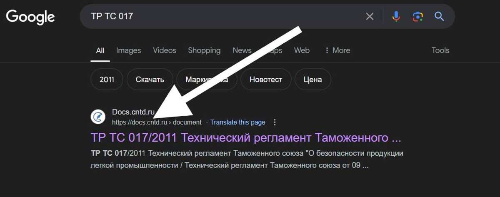
Task: Switch to the Videos tab
Action: pyautogui.click(x=165, y=50)
